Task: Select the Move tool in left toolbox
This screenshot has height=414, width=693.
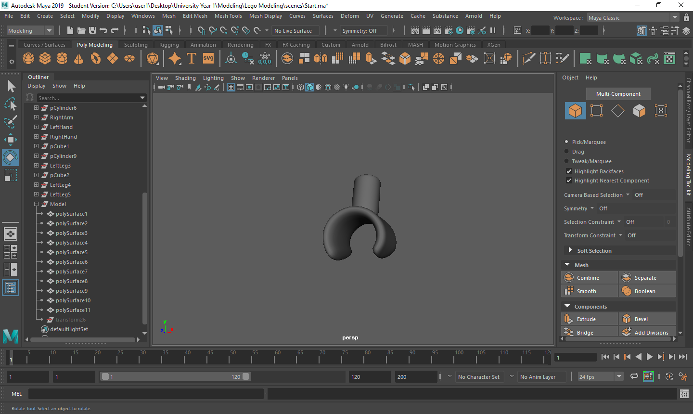Action: 10,140
